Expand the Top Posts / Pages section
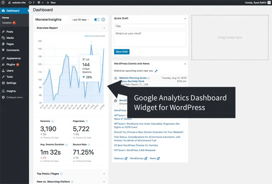272x184 pixels. pyautogui.click(x=104, y=173)
